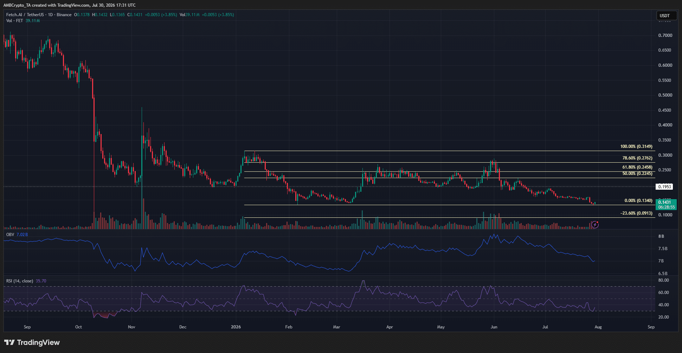The image size is (682, 353).
Task: Click the 60.00 label on RSI axis
Action: (664, 293)
